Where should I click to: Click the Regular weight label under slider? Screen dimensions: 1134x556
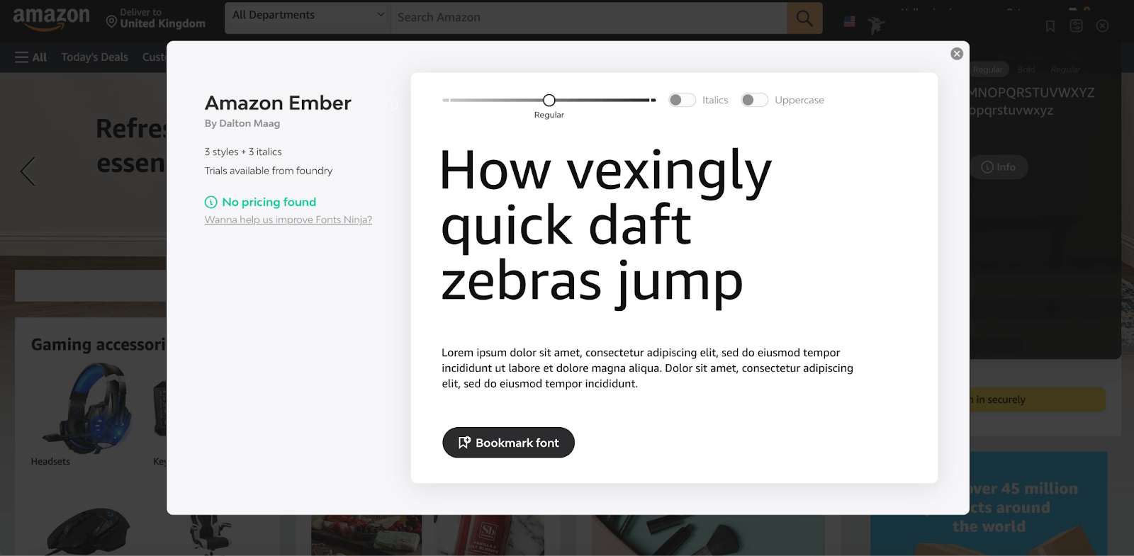549,115
